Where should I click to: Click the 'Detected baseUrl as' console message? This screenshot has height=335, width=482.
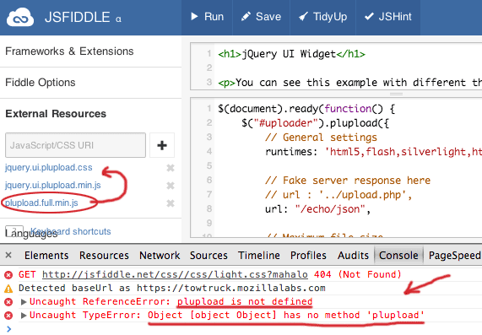[x=172, y=288]
